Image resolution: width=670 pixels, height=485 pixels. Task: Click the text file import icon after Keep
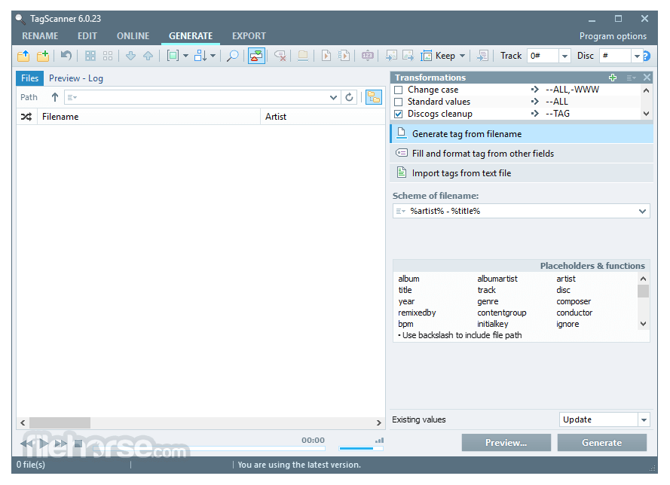482,56
